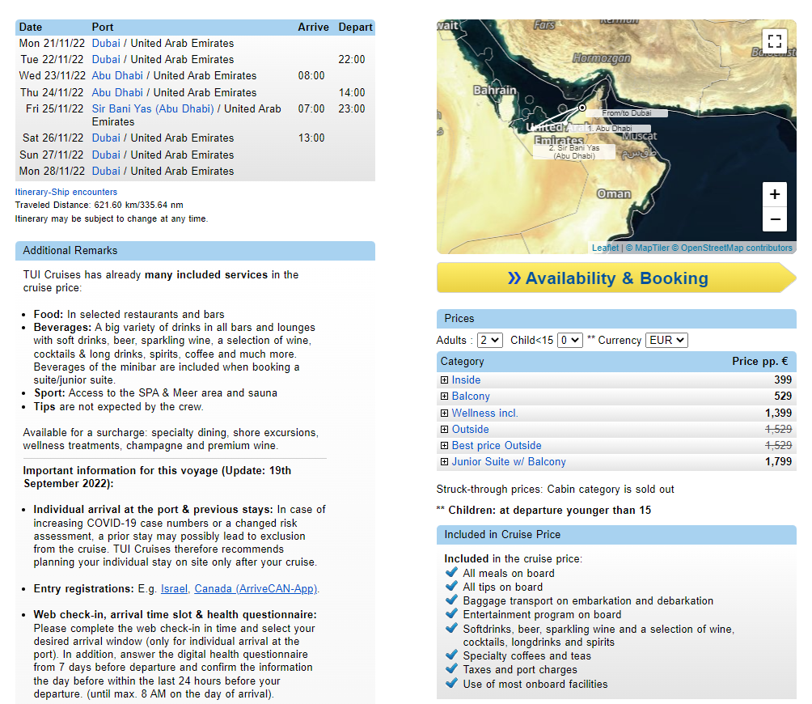The height and width of the screenshot is (704, 812).
Task: Click the Availability & Booking button
Action: pos(615,278)
